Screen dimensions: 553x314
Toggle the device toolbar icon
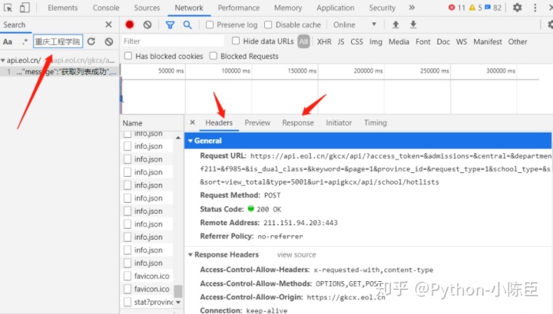(x=25, y=8)
